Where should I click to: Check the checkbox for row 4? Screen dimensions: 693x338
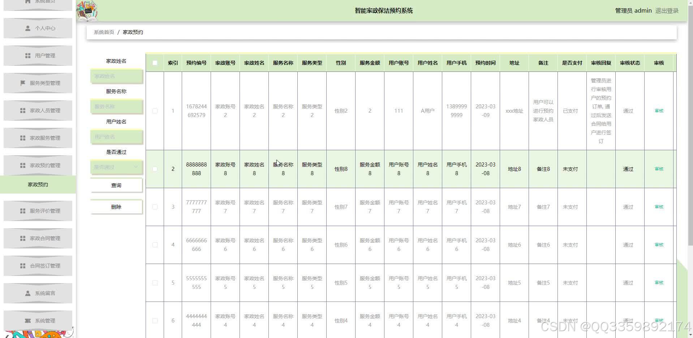[x=155, y=245]
